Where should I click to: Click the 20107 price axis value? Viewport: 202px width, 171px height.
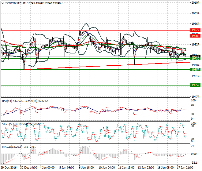(195, 3)
